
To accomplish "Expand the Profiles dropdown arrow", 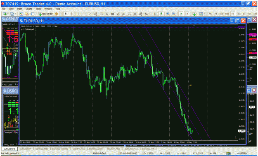I will pyautogui.click(x=15, y=14).
